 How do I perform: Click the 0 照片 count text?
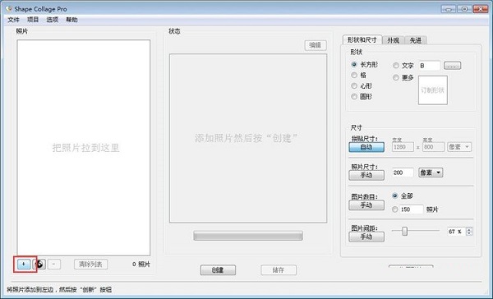(x=141, y=264)
